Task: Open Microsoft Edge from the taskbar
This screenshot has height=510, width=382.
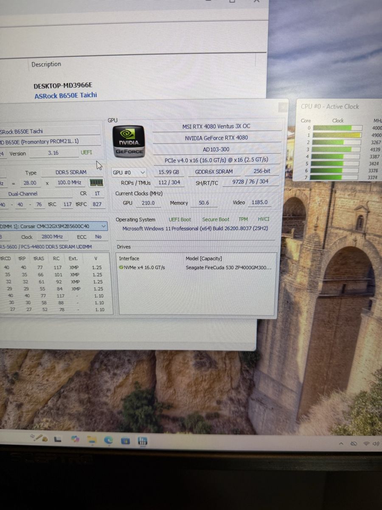Action: click(x=109, y=440)
